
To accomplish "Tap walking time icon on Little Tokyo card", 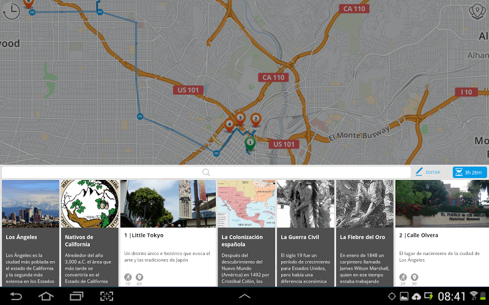I will [128, 277].
